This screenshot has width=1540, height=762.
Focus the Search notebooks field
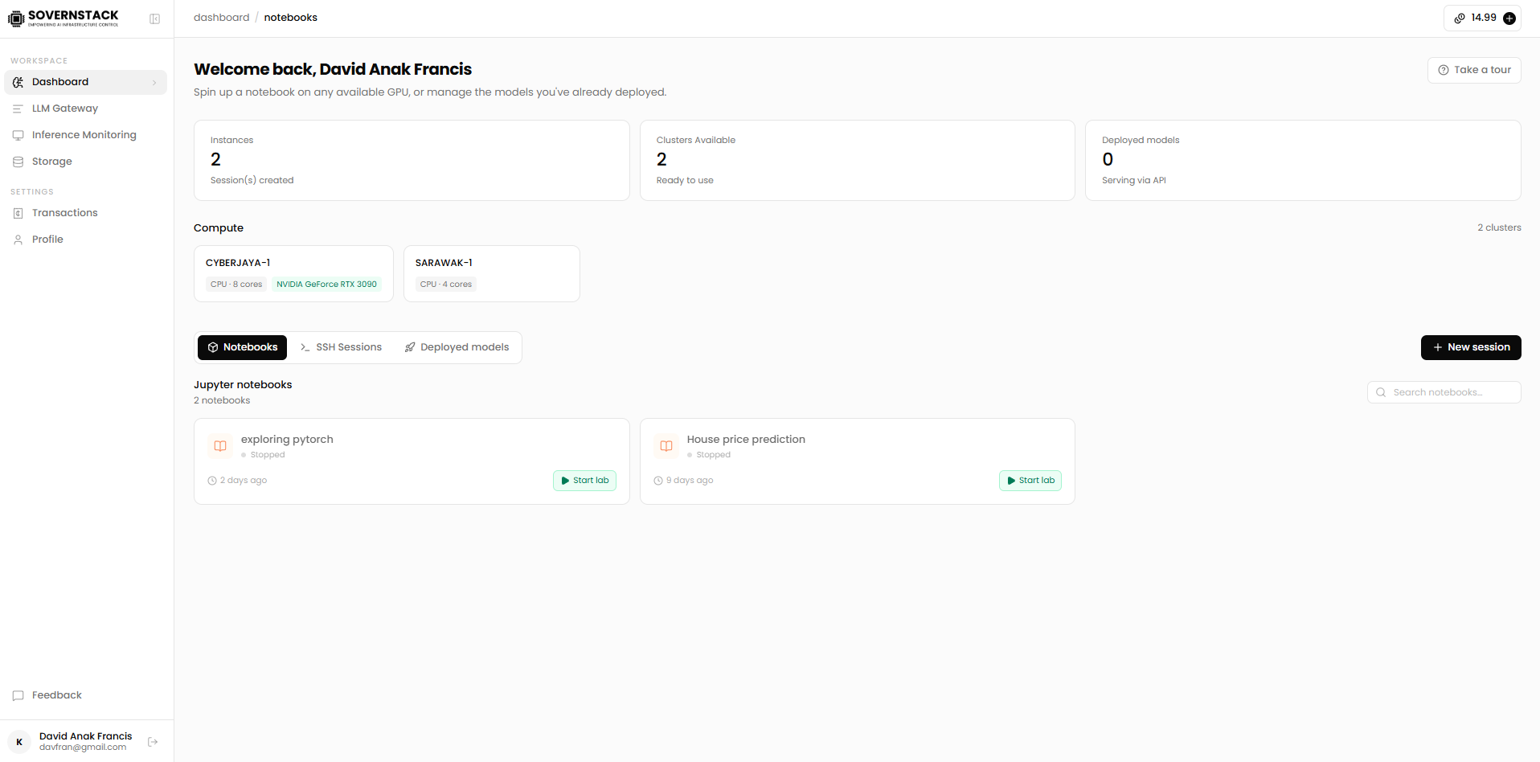click(1444, 392)
